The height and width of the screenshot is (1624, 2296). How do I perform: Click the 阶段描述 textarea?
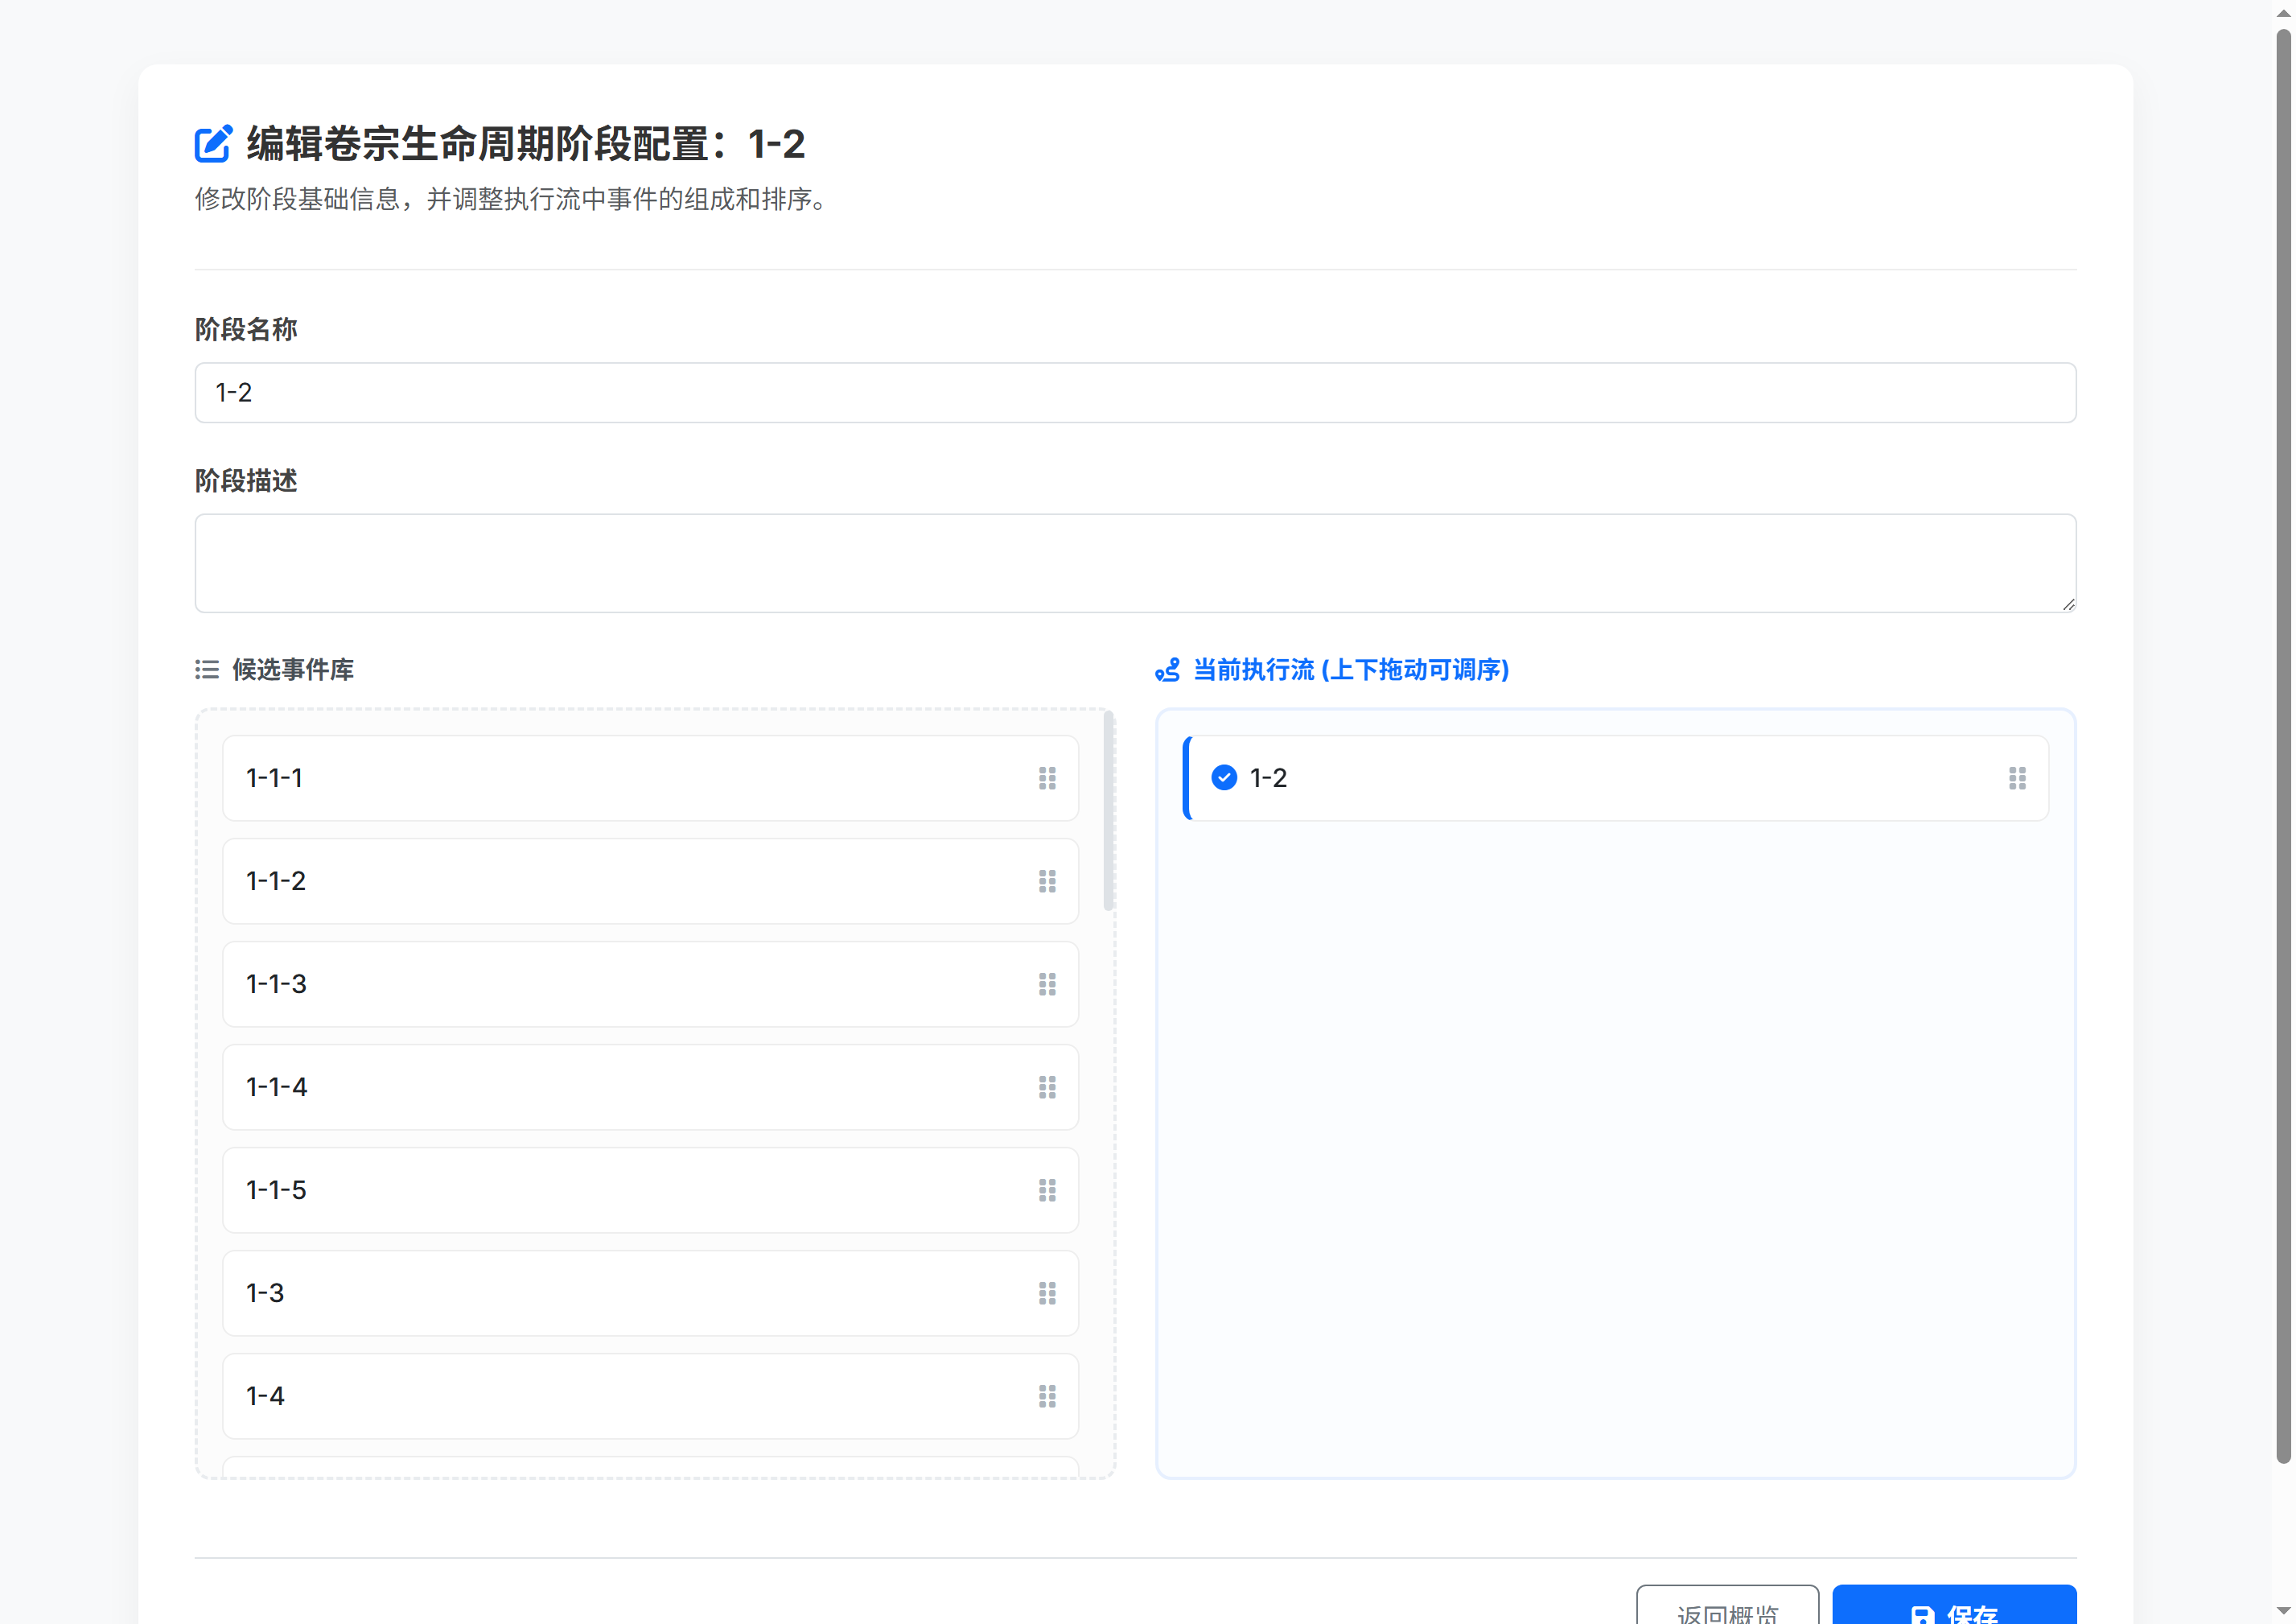point(1135,563)
